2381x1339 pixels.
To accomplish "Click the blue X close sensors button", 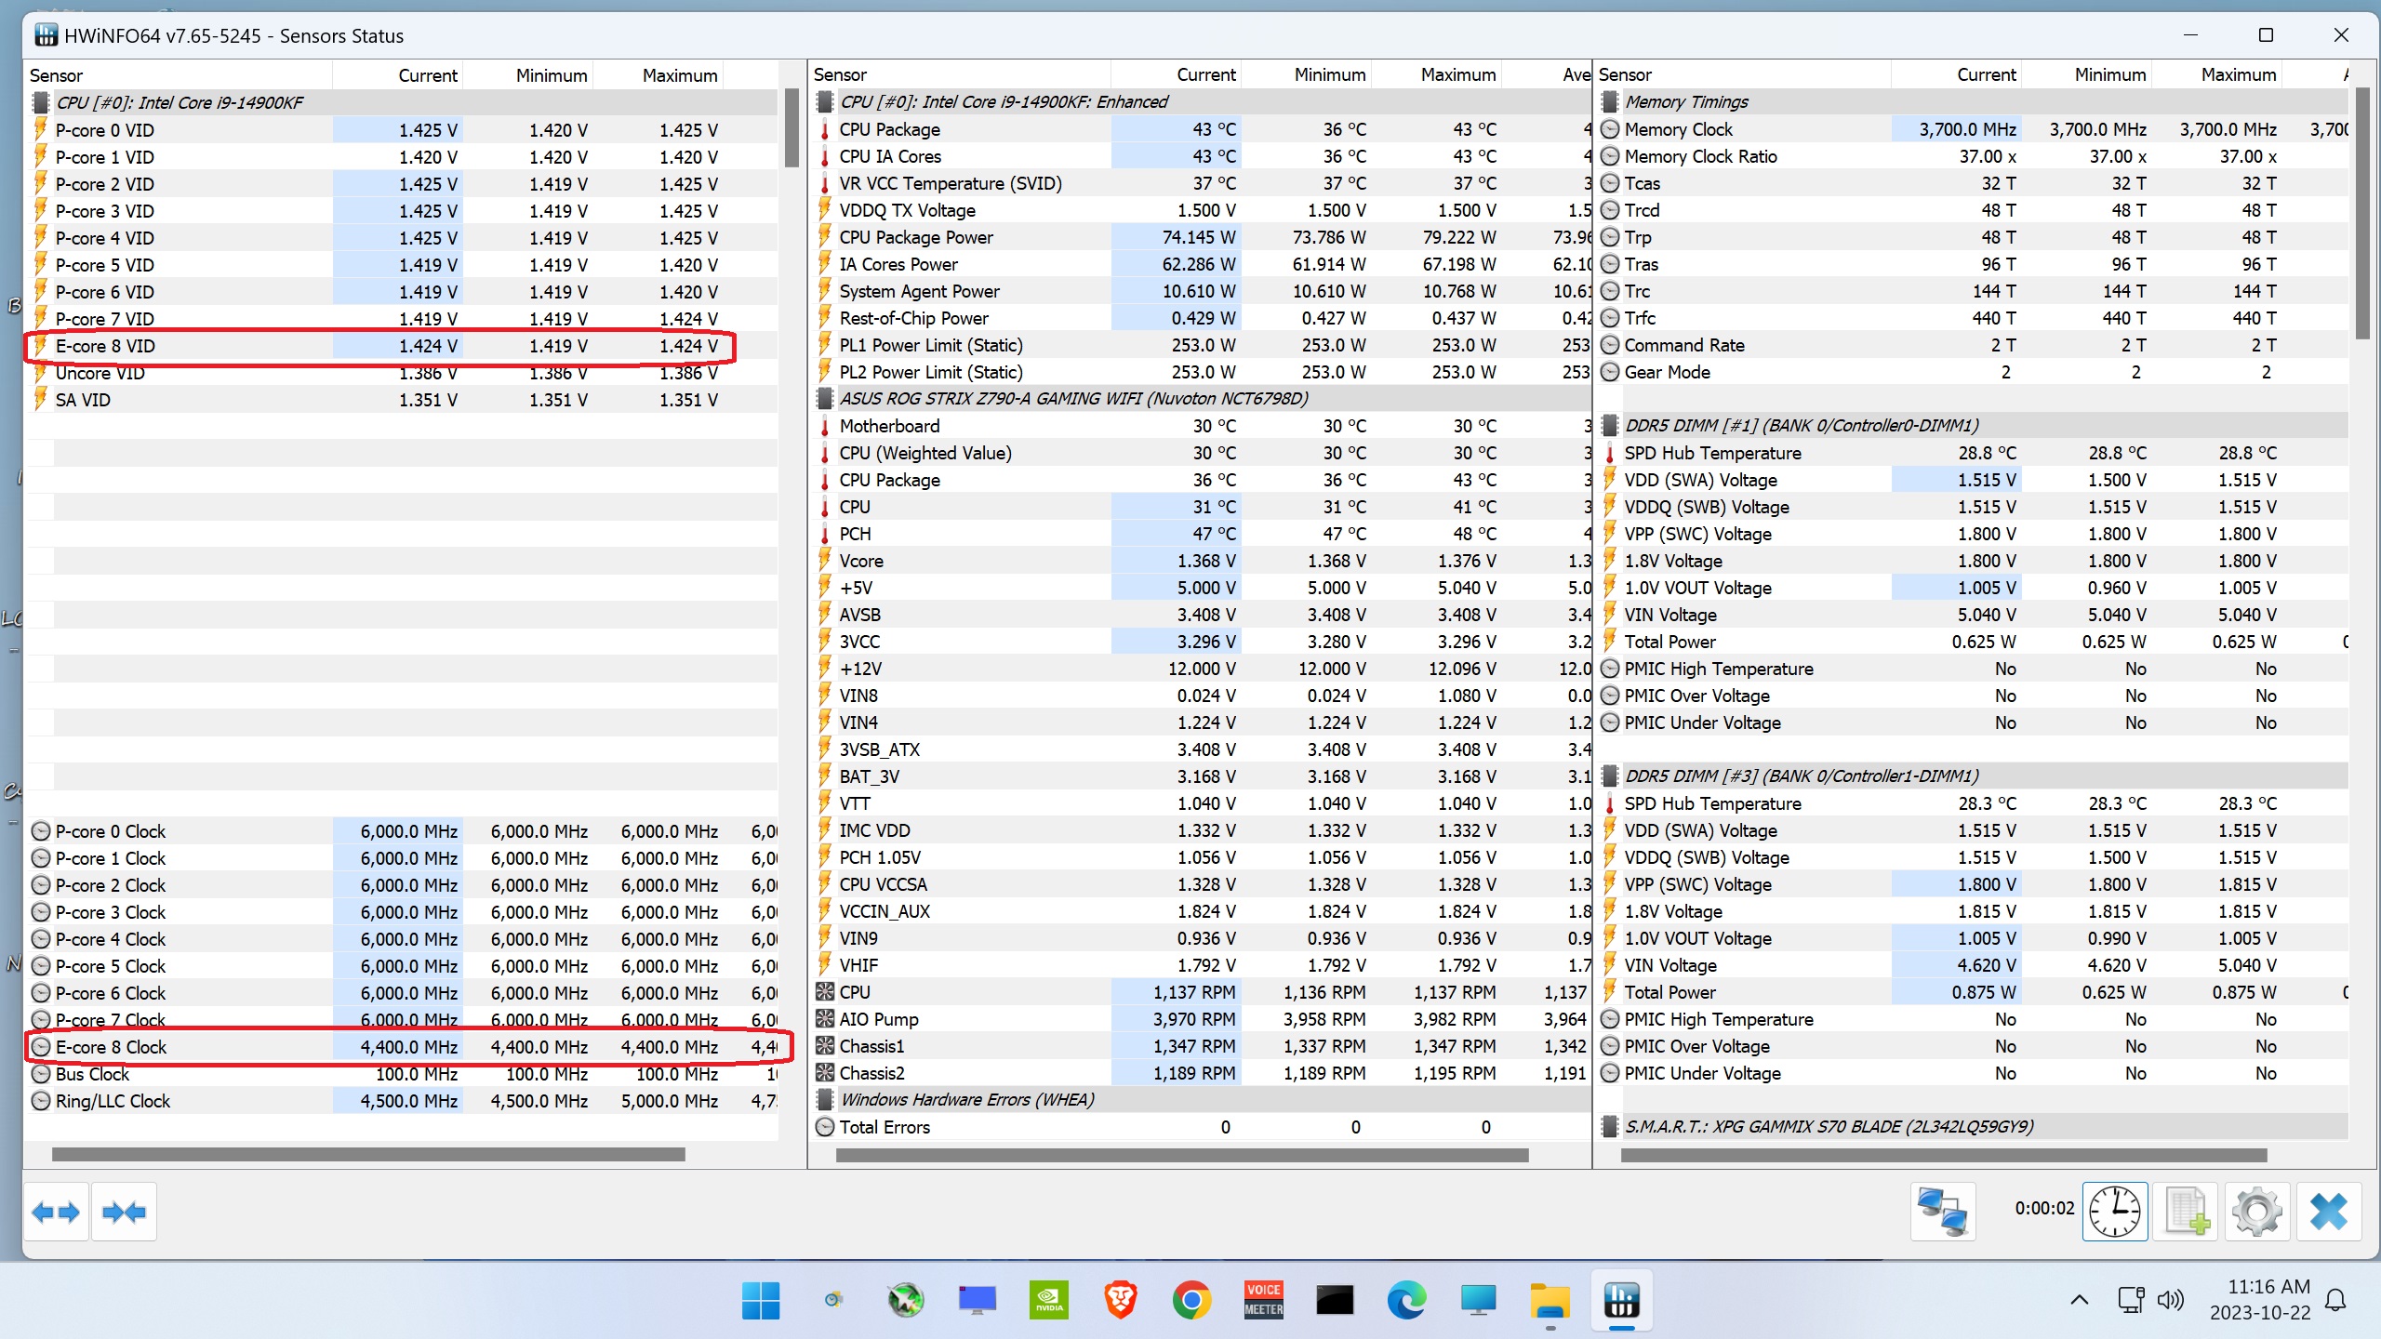I will coord(2329,1212).
